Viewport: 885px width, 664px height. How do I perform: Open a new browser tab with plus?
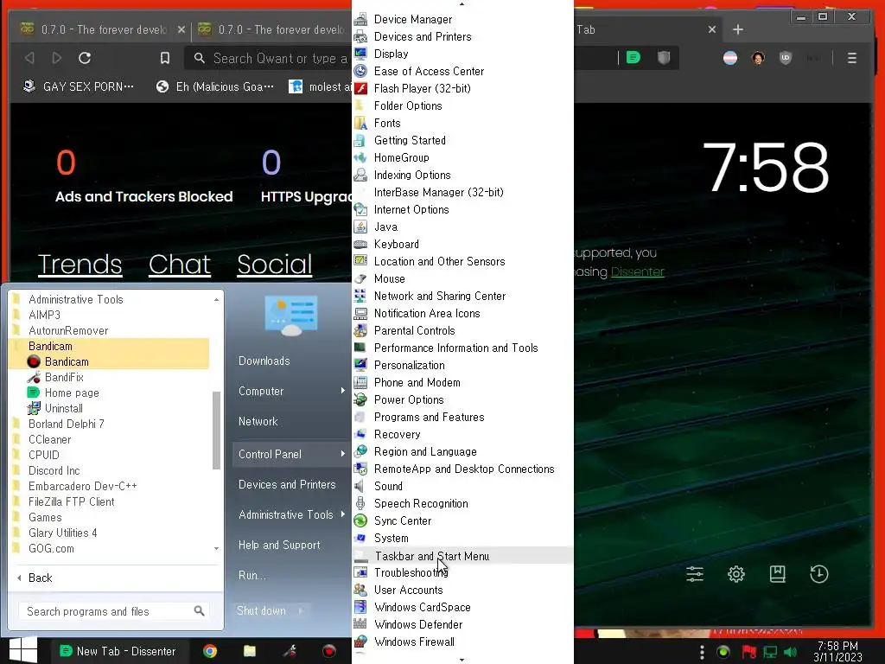(738, 30)
